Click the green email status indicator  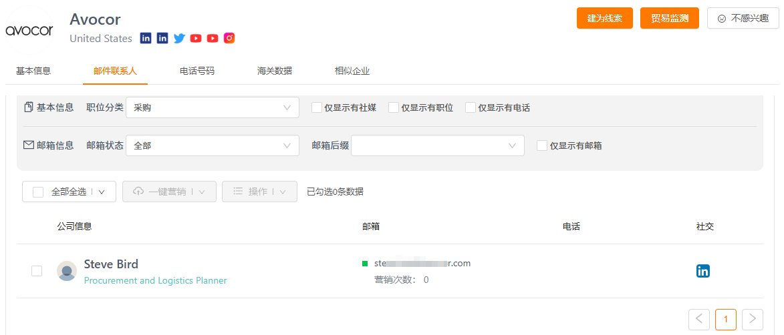pos(364,263)
